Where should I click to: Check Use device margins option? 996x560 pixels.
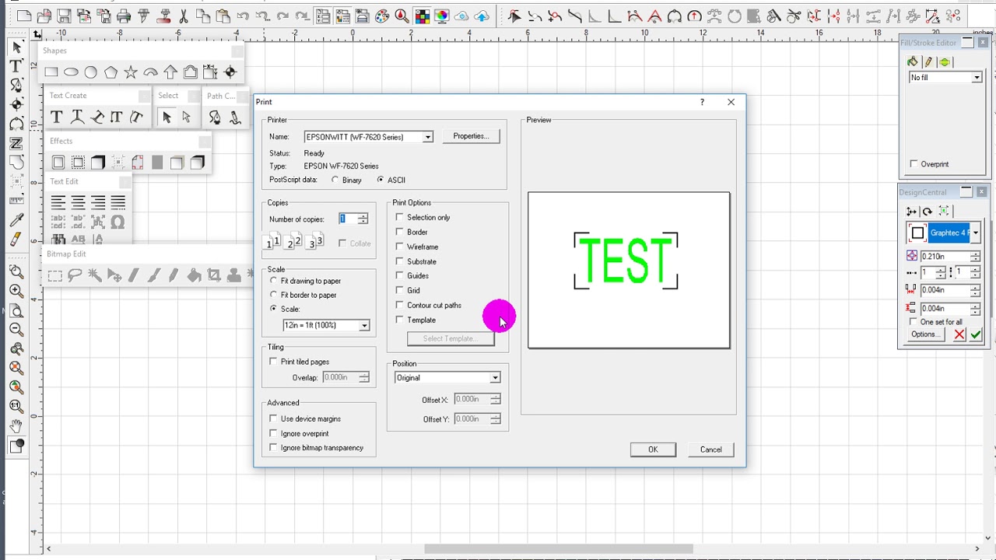coord(274,418)
